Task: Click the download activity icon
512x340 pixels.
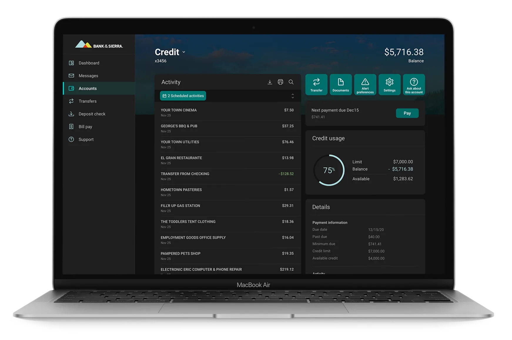Action: 270,82
